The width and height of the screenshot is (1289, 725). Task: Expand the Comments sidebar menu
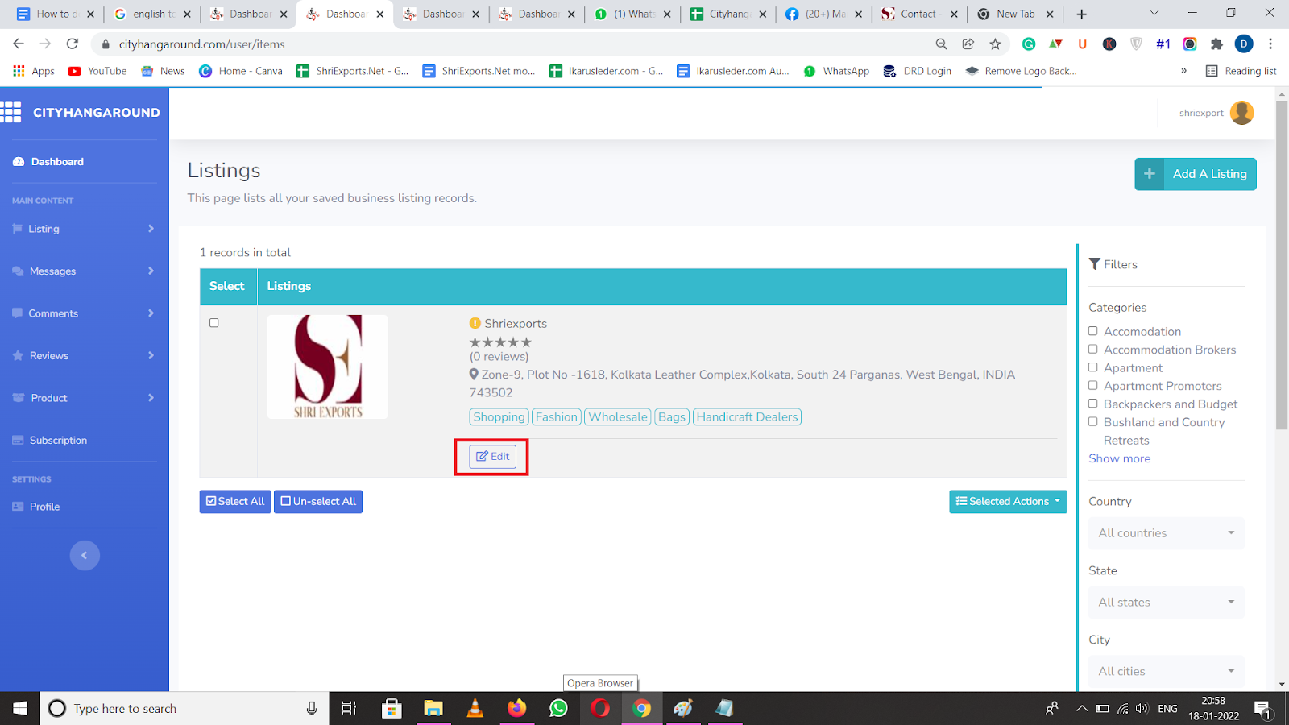point(84,313)
